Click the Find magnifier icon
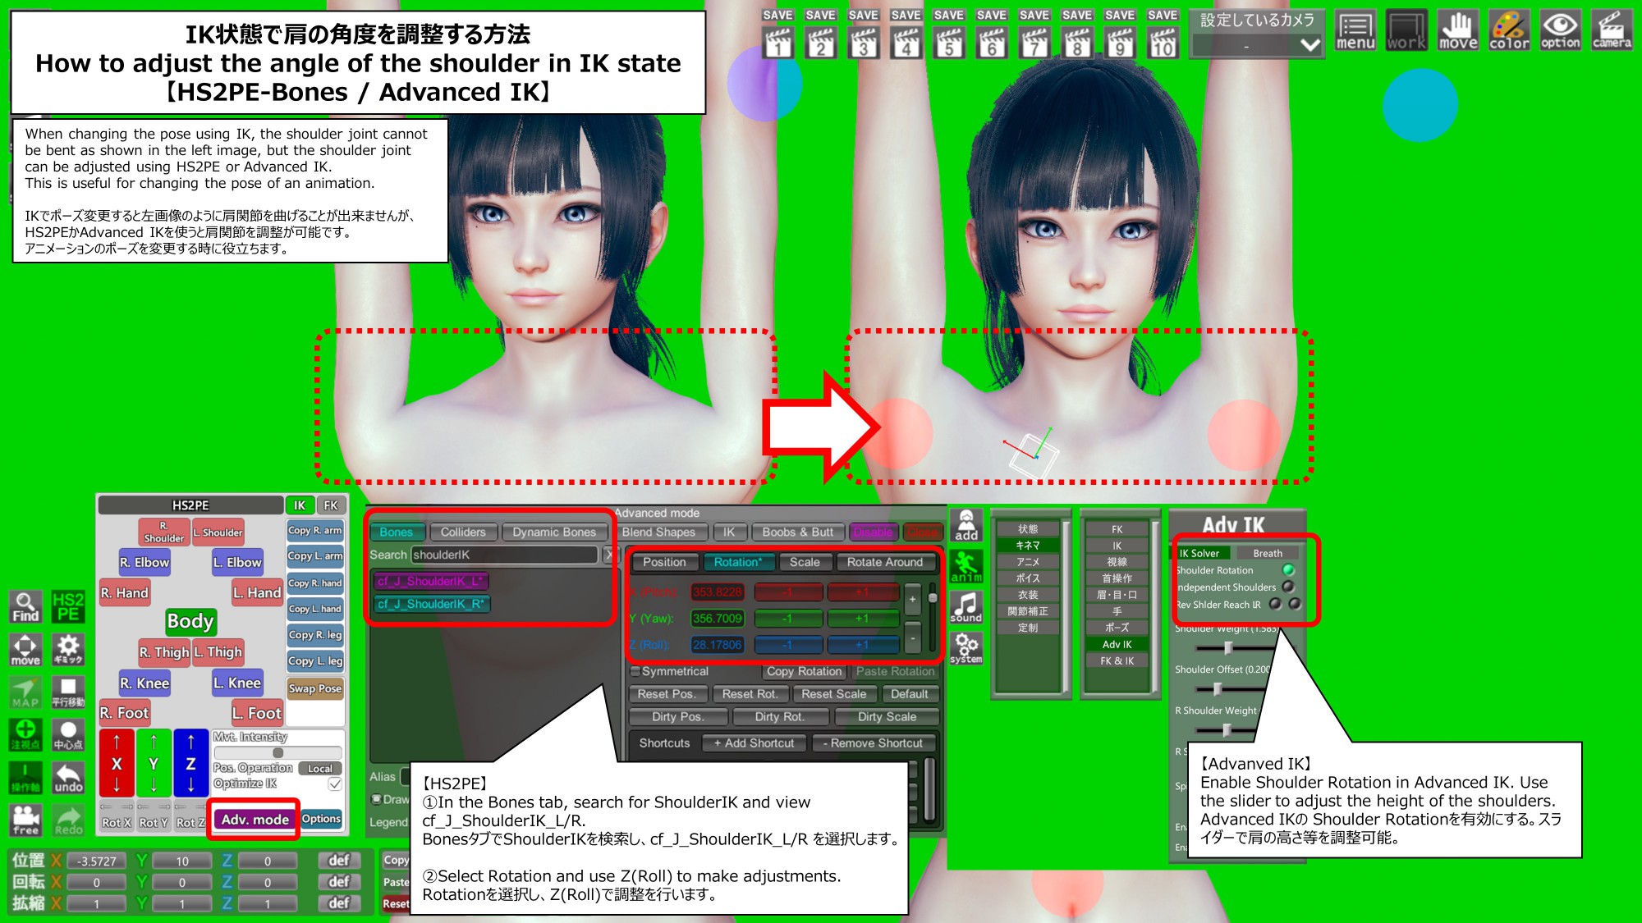The width and height of the screenshot is (1642, 923). (x=25, y=607)
